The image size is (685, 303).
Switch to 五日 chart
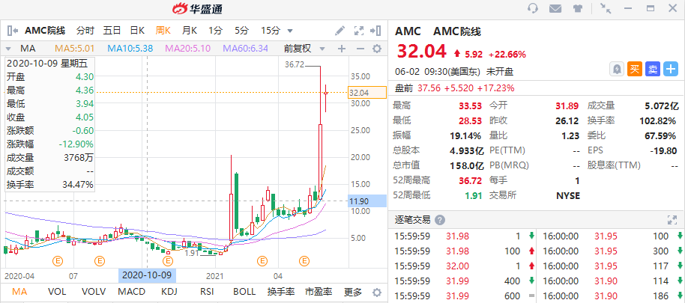(112, 31)
